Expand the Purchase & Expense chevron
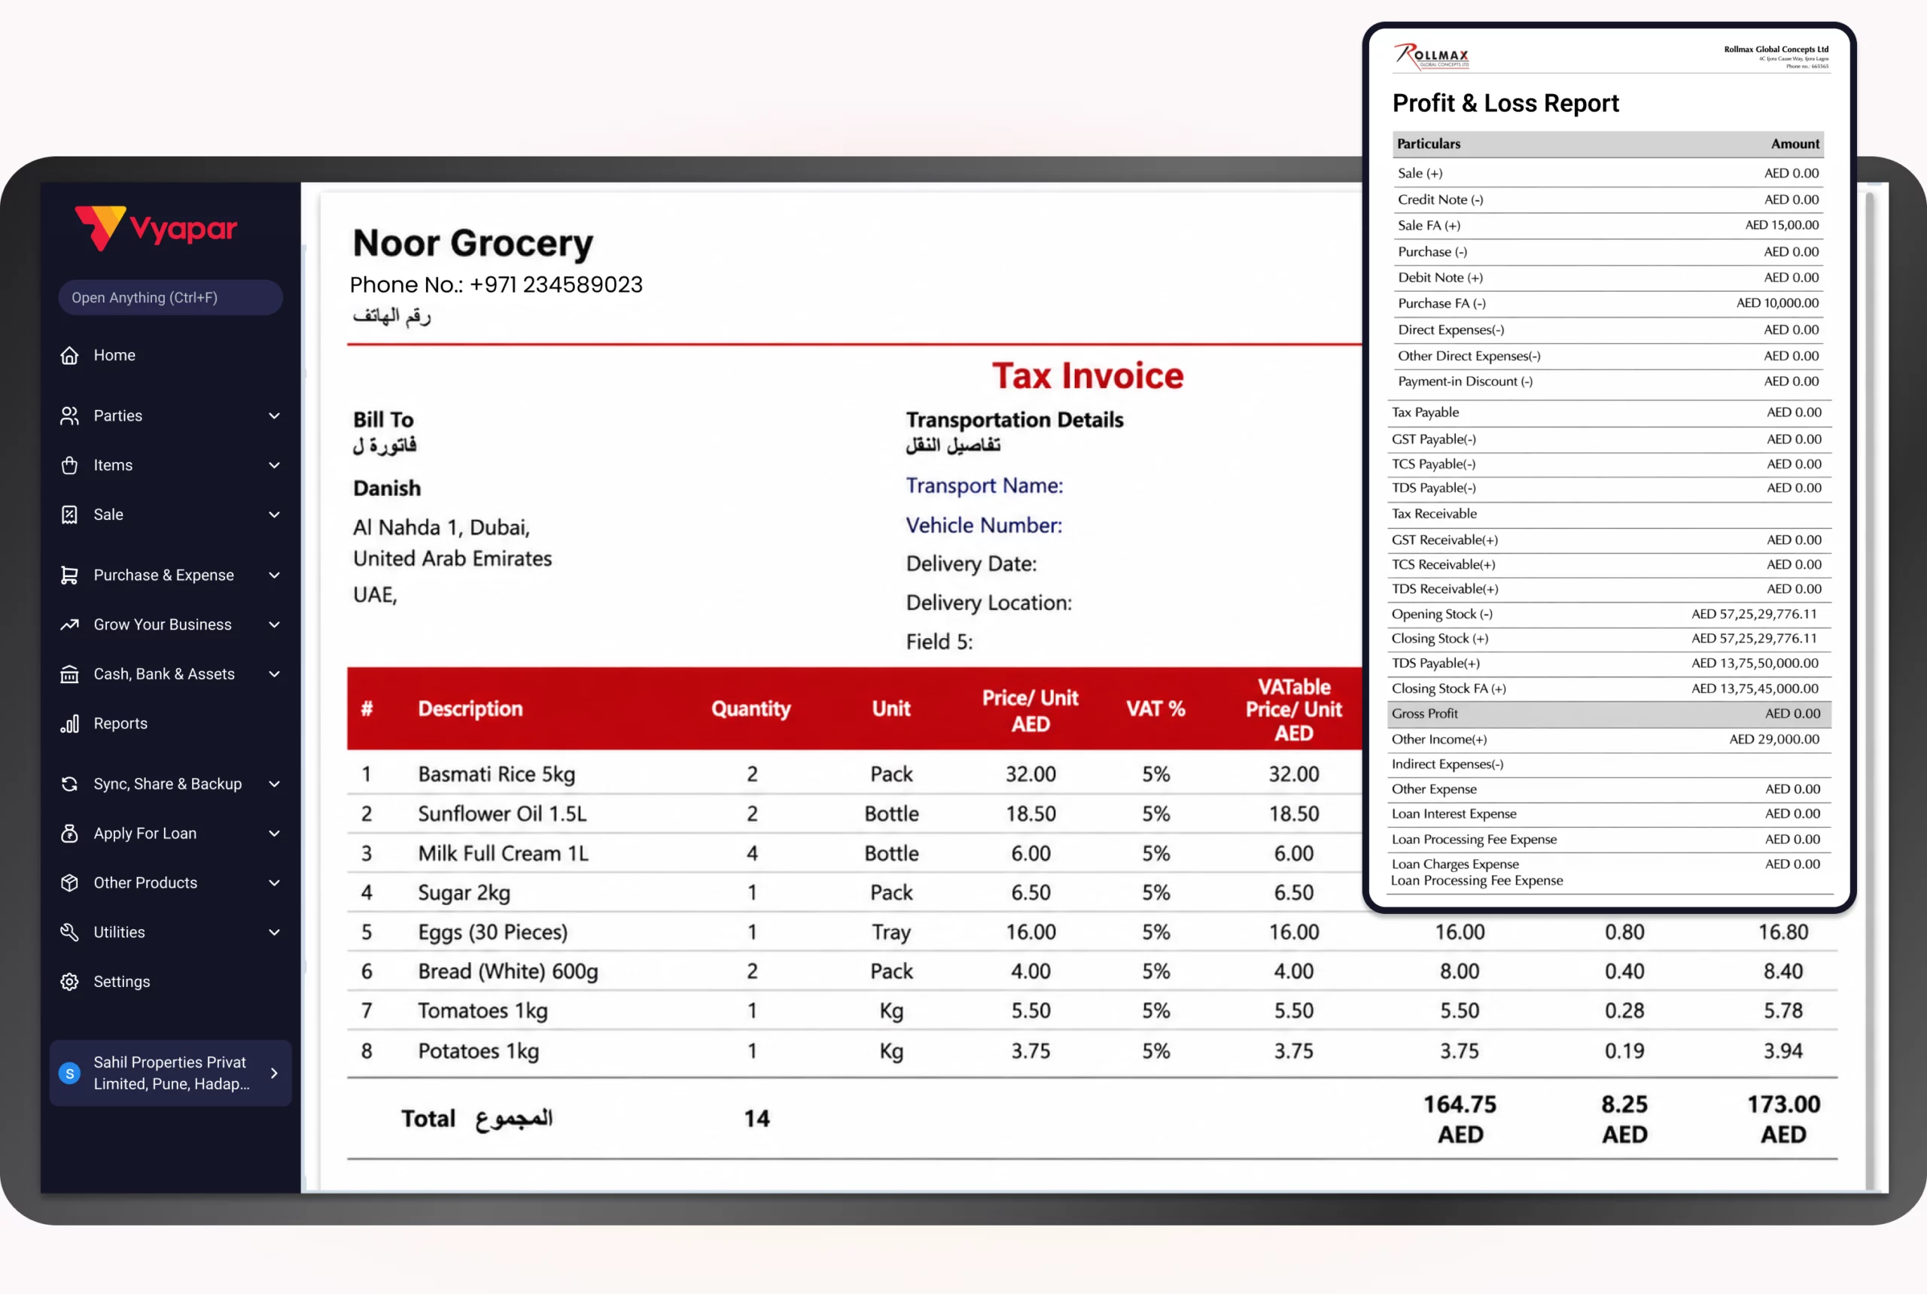 (274, 576)
